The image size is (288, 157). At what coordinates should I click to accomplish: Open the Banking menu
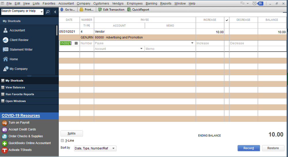point(151,3)
